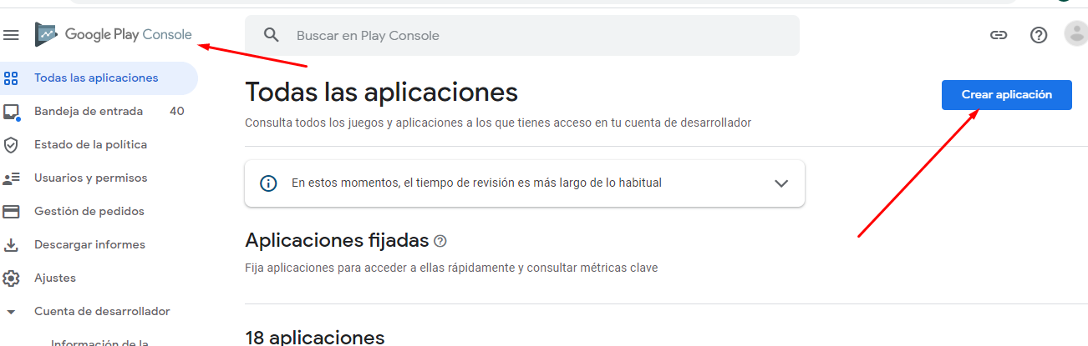Click the Descargar informes download icon

point(11,245)
